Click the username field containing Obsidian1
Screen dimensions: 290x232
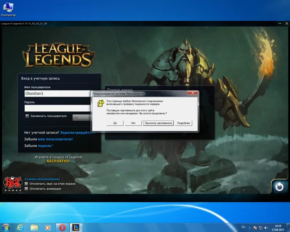coord(58,94)
